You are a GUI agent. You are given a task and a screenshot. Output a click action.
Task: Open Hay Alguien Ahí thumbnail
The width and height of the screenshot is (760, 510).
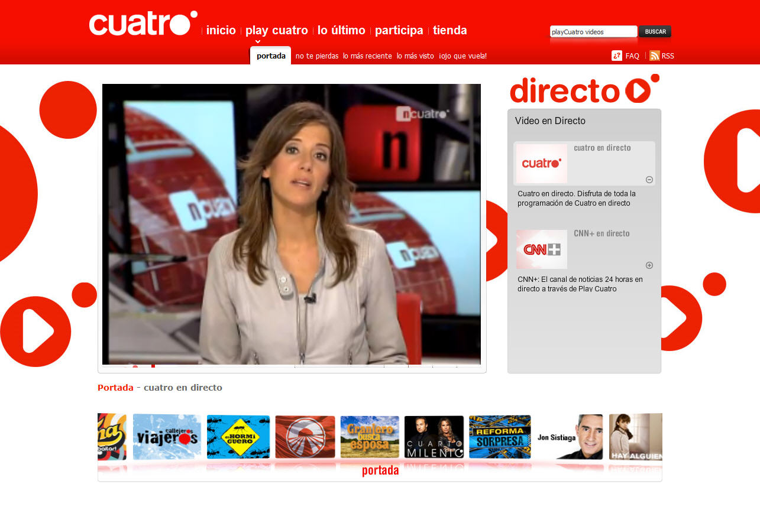tap(636, 437)
